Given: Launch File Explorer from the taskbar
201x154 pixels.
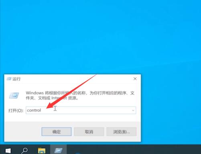Looking at the screenshot, I should click(x=42, y=150).
